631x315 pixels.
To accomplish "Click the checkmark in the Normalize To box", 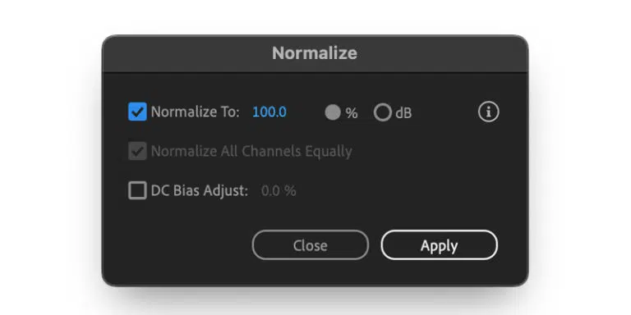I will pos(138,112).
